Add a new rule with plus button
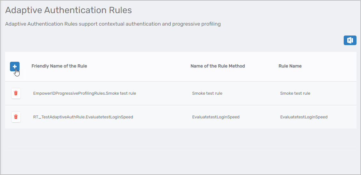 [15, 67]
